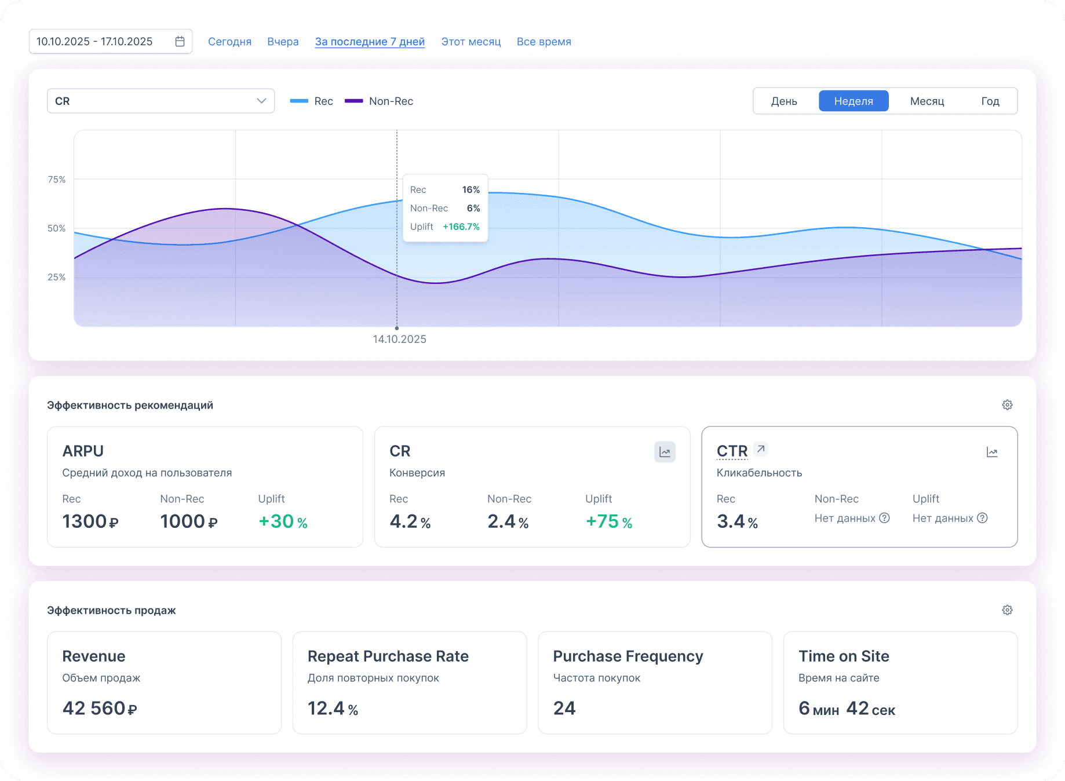Select the Сегодня date filter

coord(229,42)
